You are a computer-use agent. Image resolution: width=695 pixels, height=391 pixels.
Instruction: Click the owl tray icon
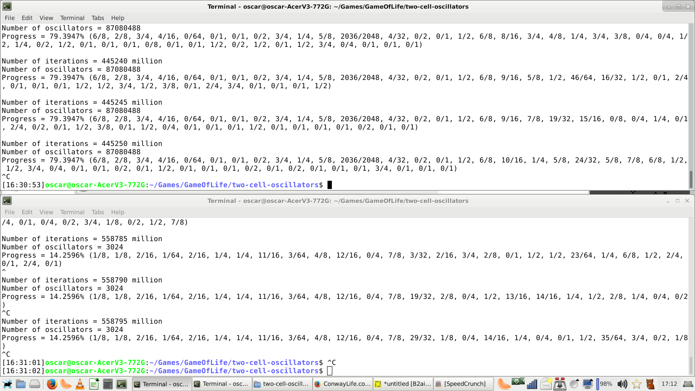tap(650, 384)
